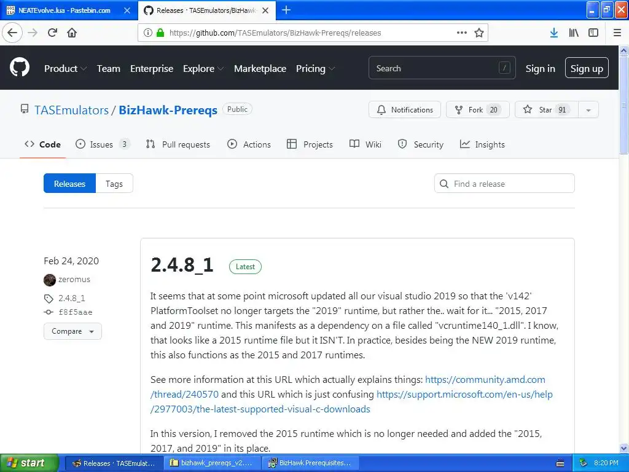Open the Projects tab
This screenshot has width=629, height=472.
[x=310, y=144]
